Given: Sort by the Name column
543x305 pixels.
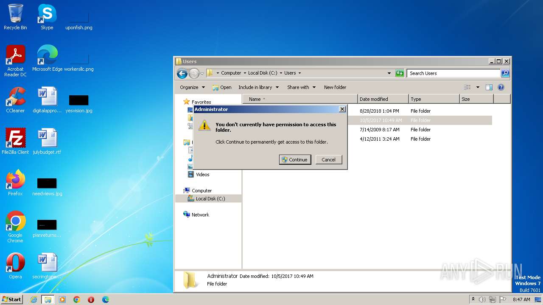Looking at the screenshot, I should point(300,99).
